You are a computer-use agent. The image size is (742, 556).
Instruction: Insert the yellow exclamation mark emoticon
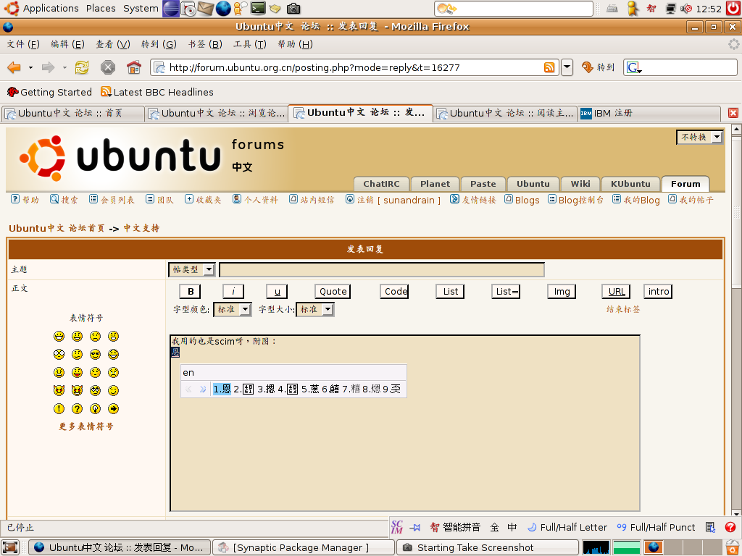(x=59, y=408)
